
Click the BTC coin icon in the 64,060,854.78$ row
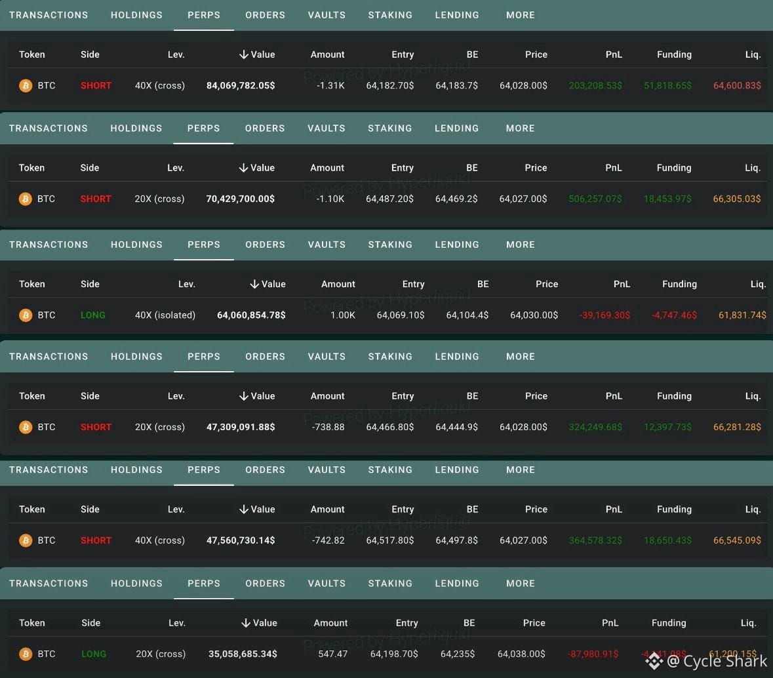pos(26,315)
